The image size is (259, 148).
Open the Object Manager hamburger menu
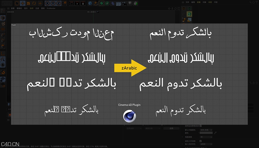coord(183,2)
